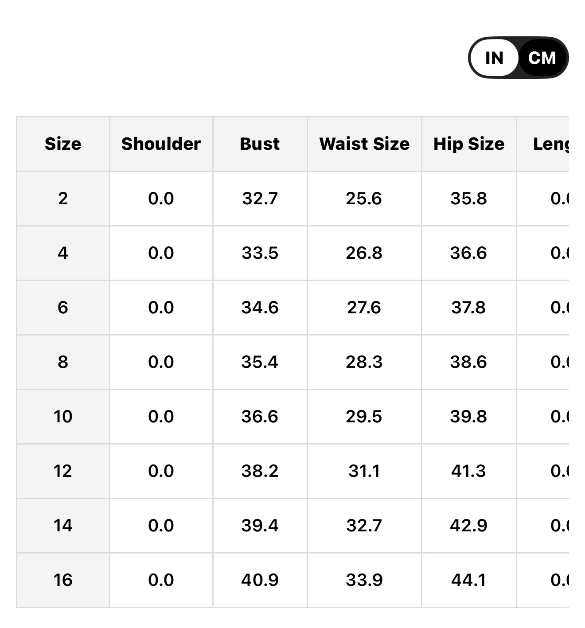Select the size 4 row label
Image resolution: width=585 pixels, height=628 pixels.
click(x=63, y=253)
